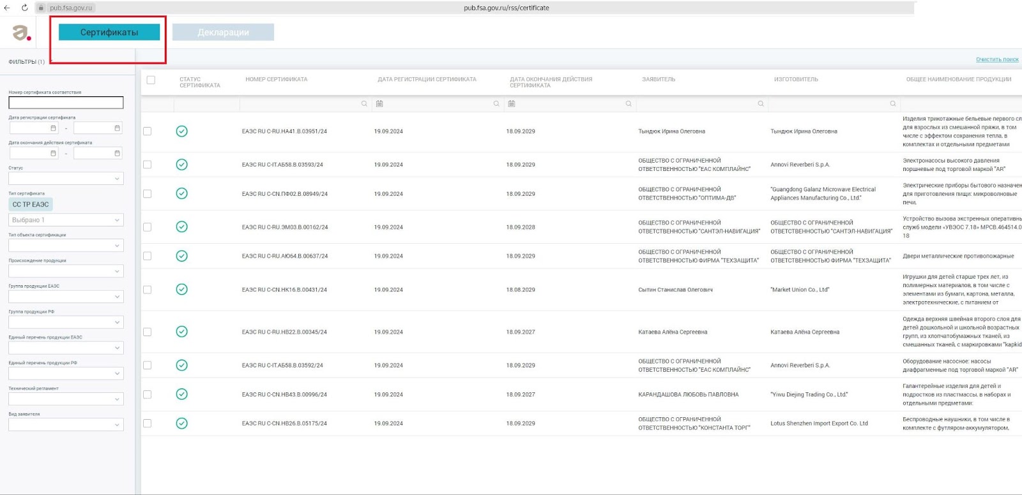Reload the page using the refresh icon
The image size is (1022, 495).
tap(24, 8)
